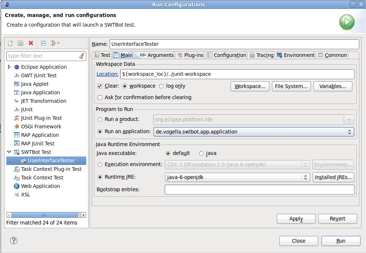Switch to the Plug-ins tab
Image resolution: width=366 pixels, height=253 pixels.
click(x=191, y=55)
